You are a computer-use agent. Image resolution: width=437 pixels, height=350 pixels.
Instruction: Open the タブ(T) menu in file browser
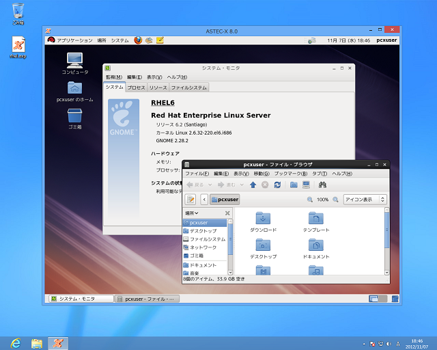coord(320,174)
